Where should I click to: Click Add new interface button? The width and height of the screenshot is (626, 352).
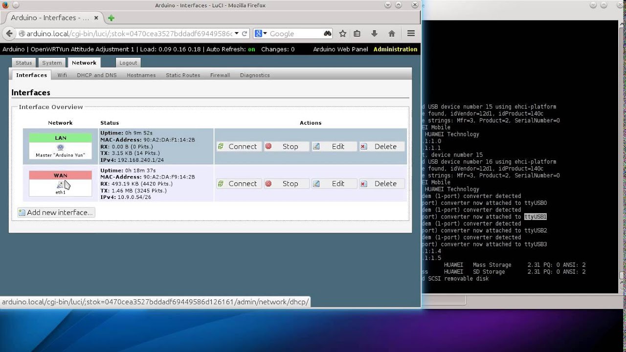point(56,212)
